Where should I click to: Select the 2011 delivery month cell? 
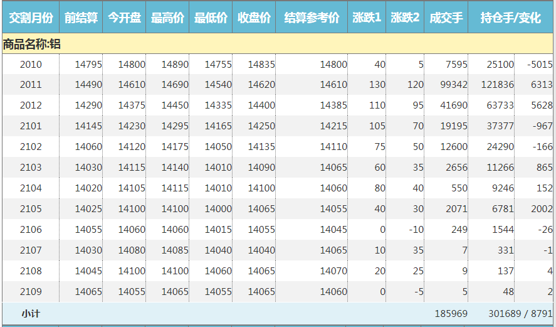[x=31, y=85]
